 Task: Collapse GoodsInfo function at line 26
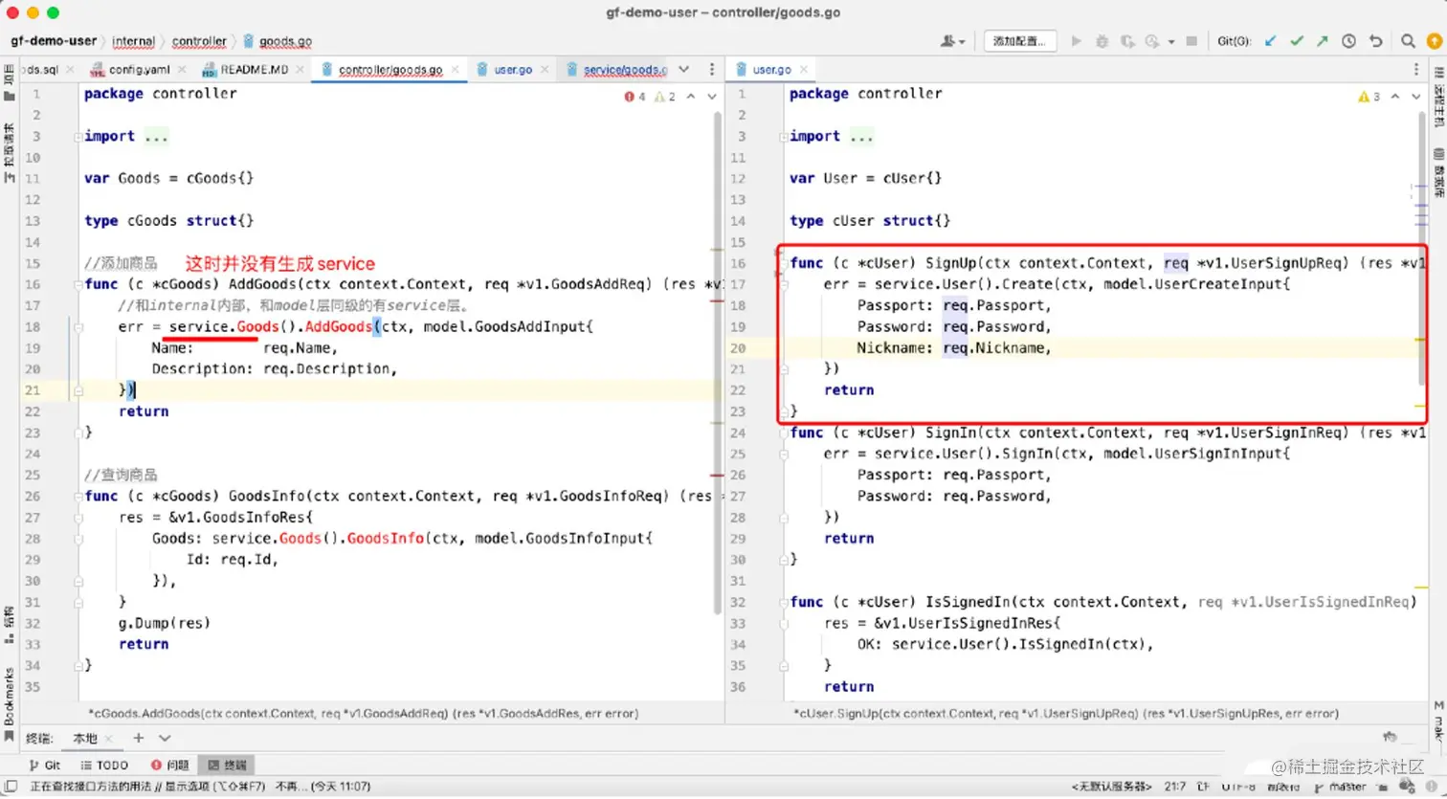[x=78, y=496]
